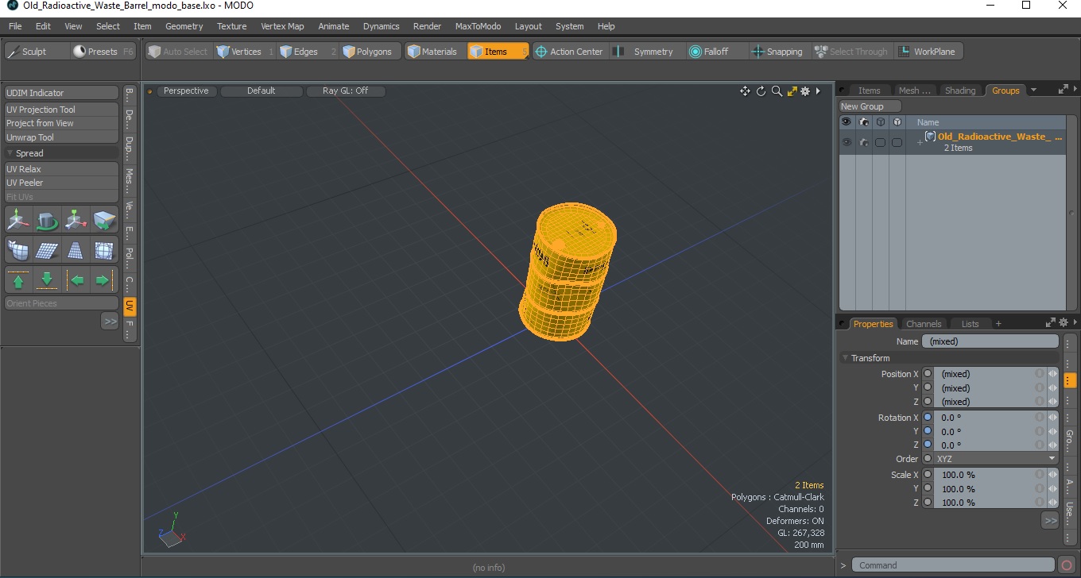
Task: Maximize the viewport with expand icon
Action: click(x=792, y=91)
